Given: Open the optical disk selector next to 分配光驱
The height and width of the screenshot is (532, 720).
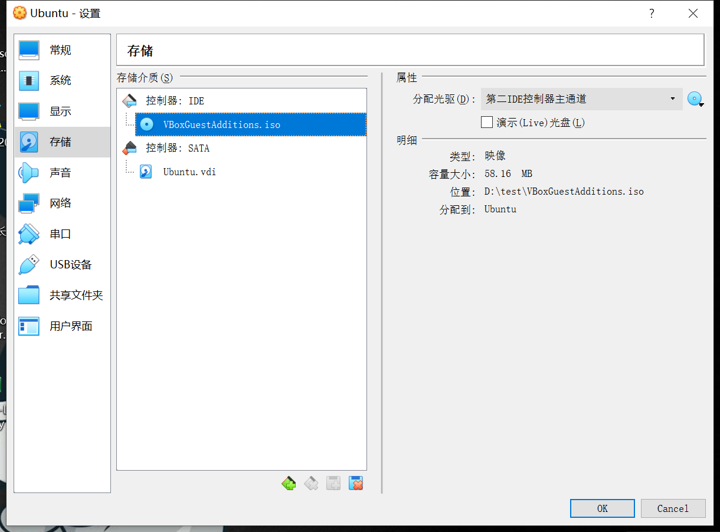Looking at the screenshot, I should pos(695,98).
